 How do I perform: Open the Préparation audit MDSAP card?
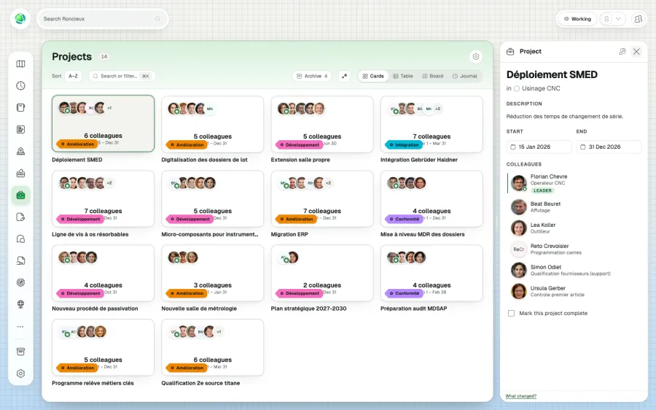tap(432, 273)
